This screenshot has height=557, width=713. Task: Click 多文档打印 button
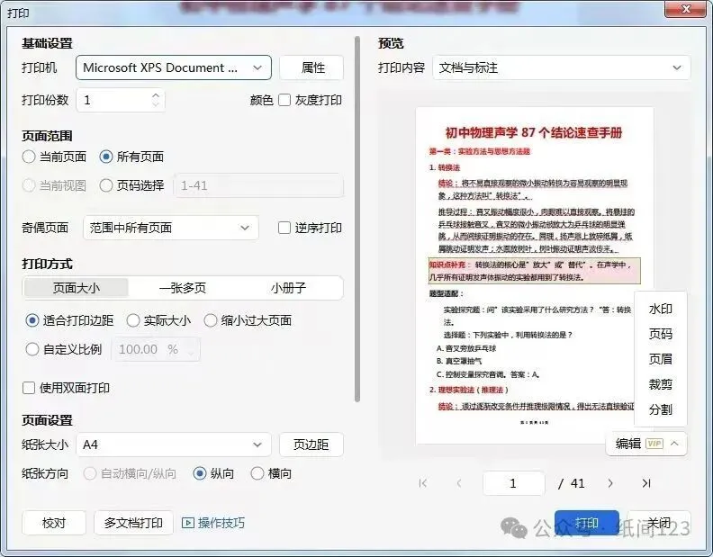click(133, 523)
